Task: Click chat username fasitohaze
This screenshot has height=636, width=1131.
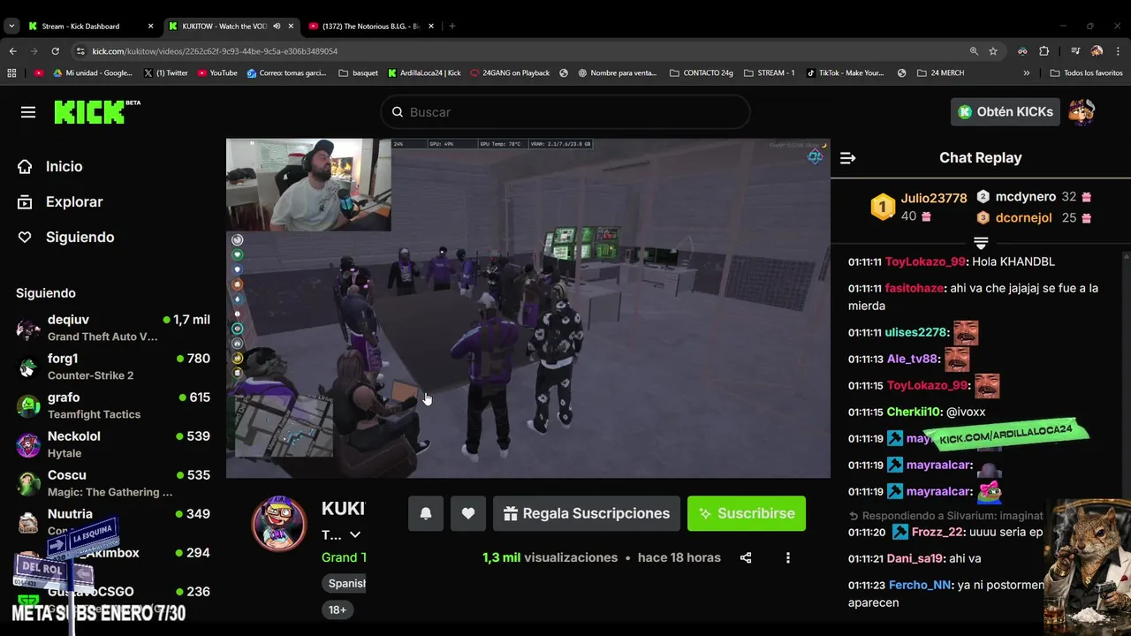Action: [x=915, y=288]
